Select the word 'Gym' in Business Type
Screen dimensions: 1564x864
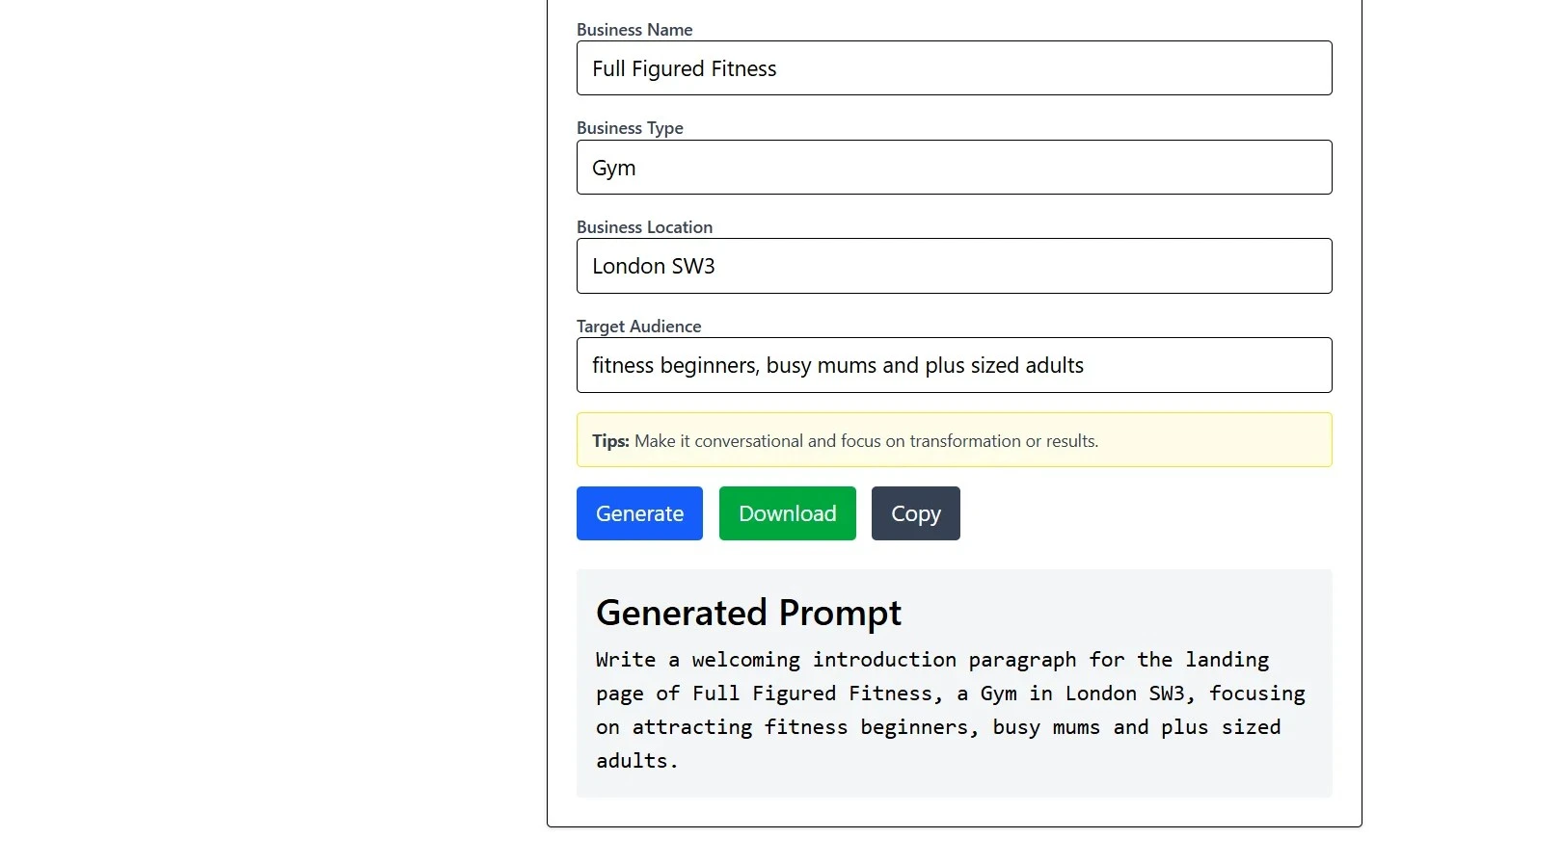pos(614,167)
